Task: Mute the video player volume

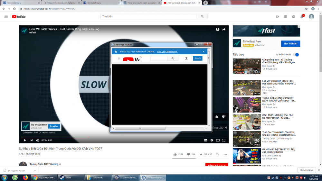Action: coord(37,140)
